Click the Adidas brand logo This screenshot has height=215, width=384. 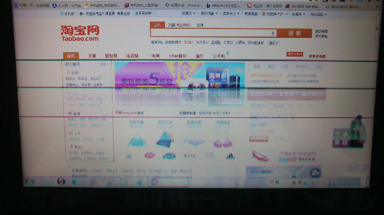coord(230,156)
